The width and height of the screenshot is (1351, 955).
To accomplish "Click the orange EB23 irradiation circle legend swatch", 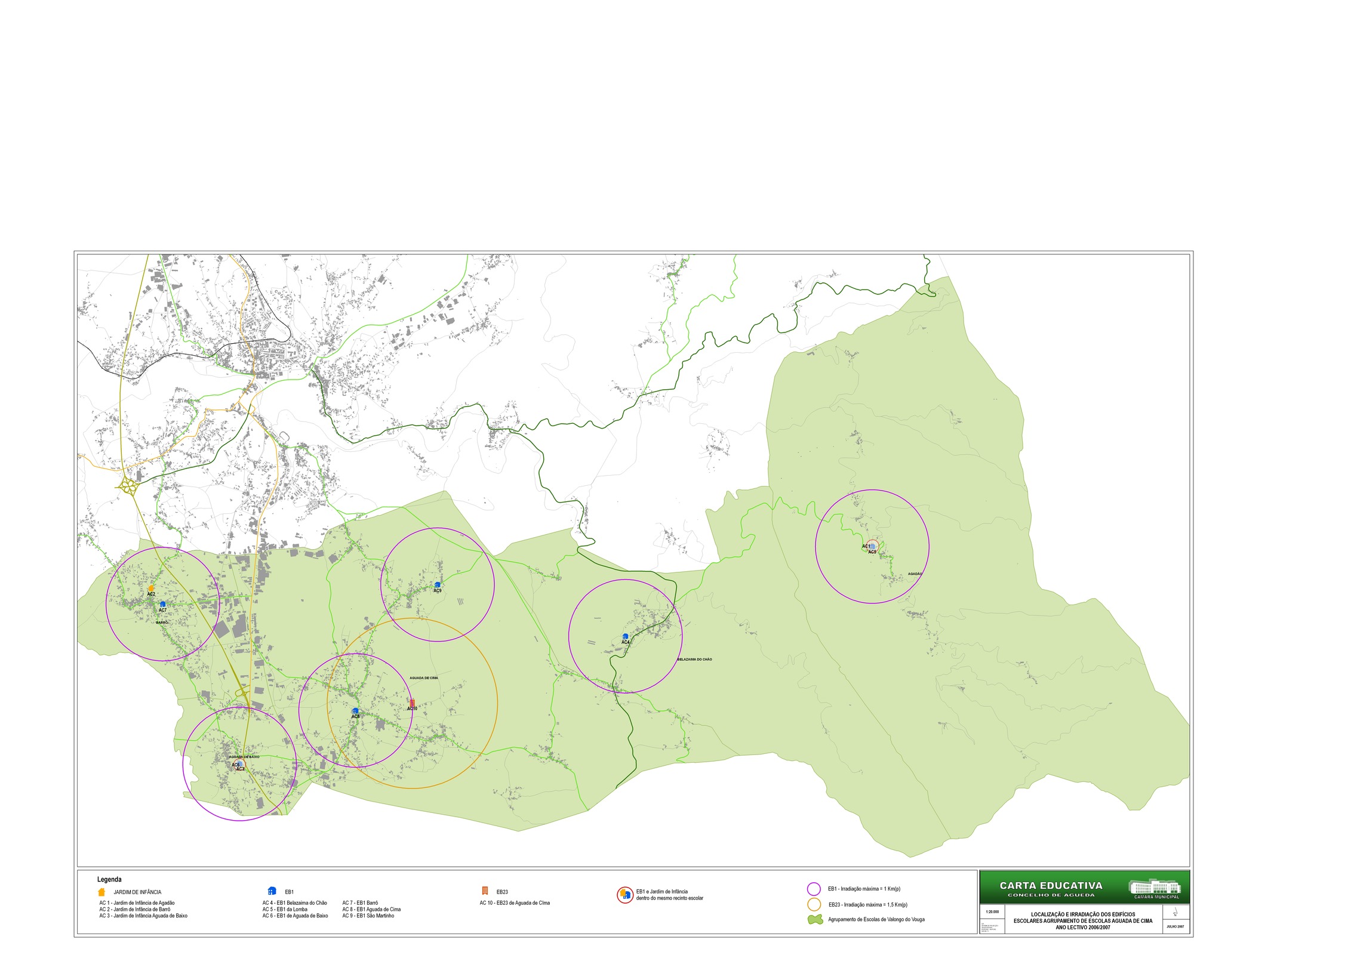I will coord(814,904).
